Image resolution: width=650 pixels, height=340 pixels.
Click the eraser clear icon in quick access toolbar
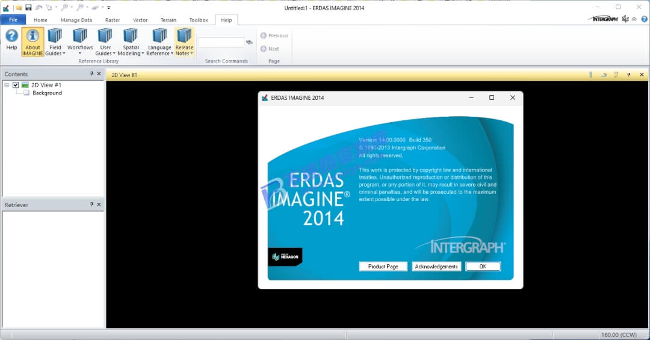click(x=95, y=7)
